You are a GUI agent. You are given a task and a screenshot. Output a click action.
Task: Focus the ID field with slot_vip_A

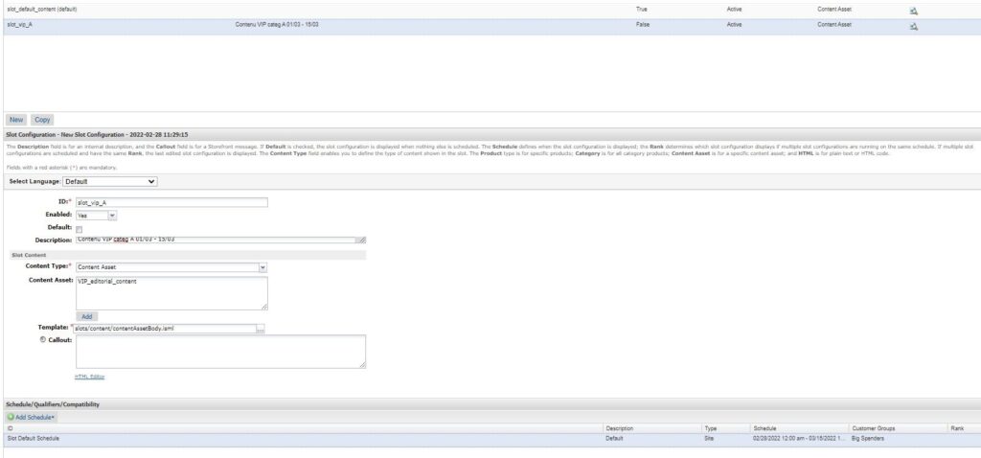point(171,203)
